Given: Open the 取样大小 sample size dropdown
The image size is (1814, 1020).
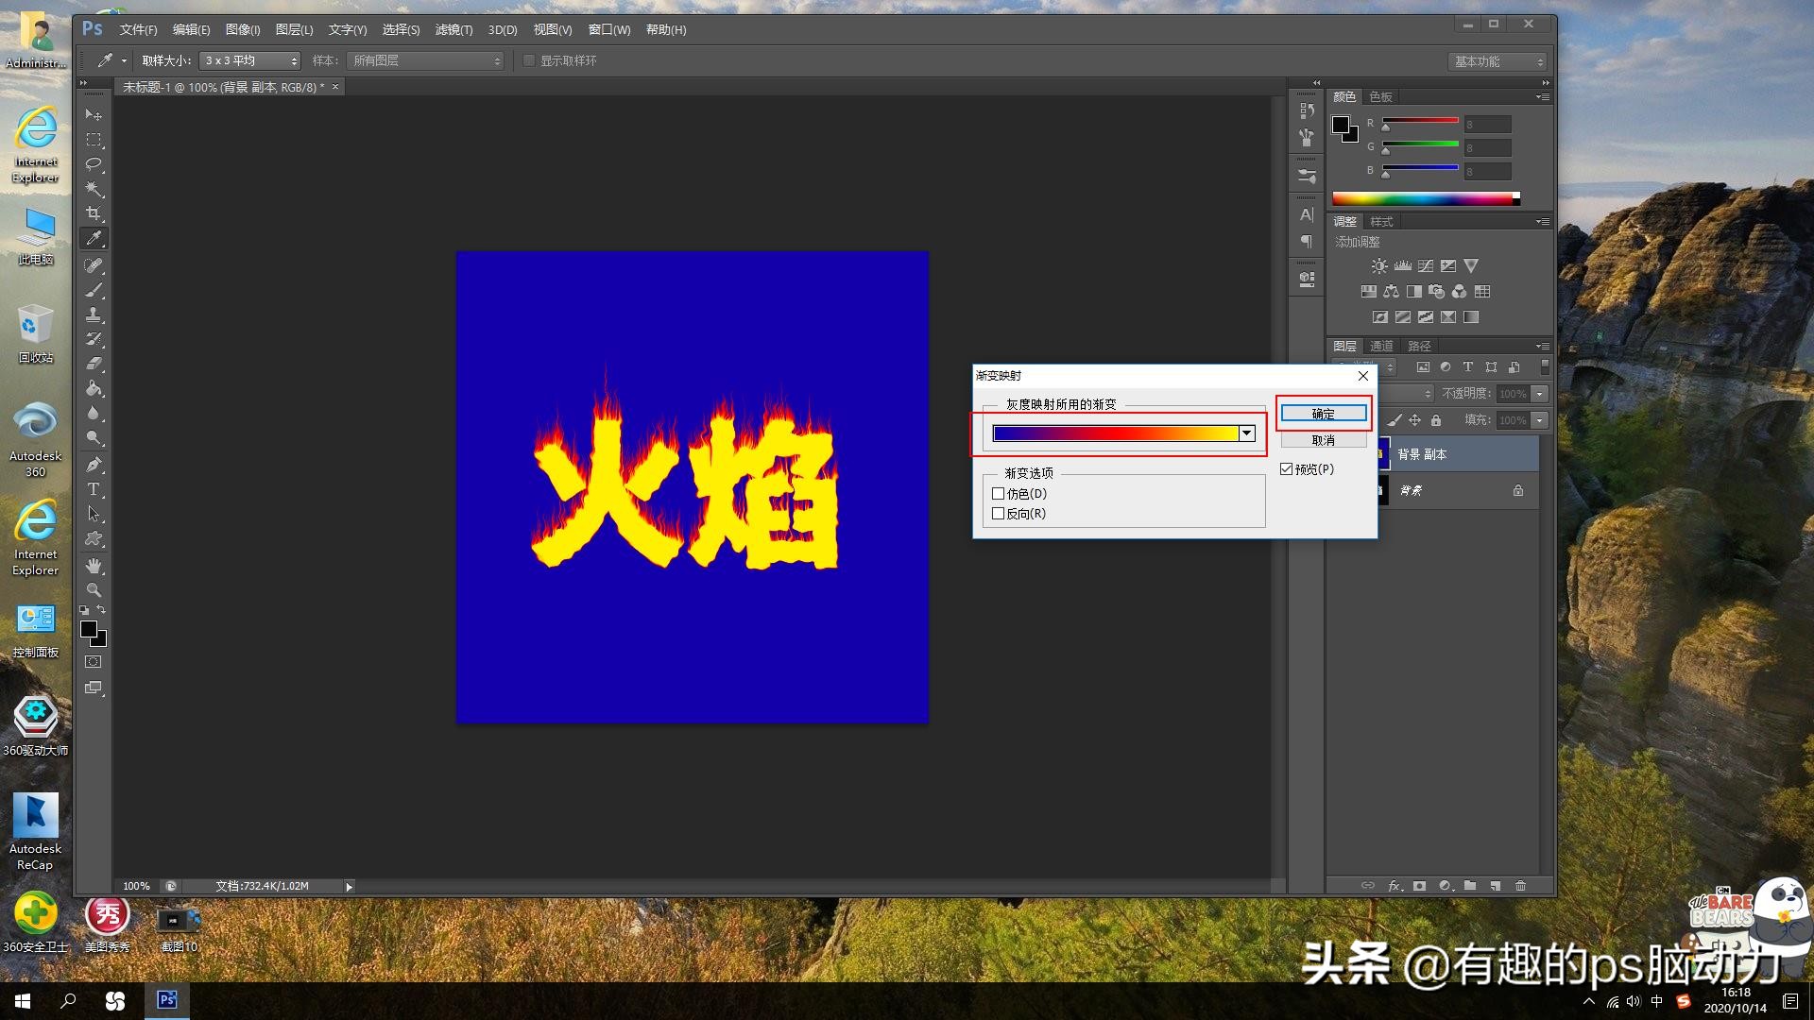Looking at the screenshot, I should click(250, 60).
